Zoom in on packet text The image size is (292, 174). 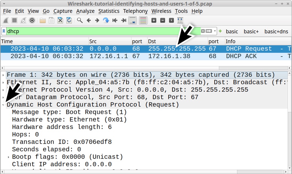(154, 20)
